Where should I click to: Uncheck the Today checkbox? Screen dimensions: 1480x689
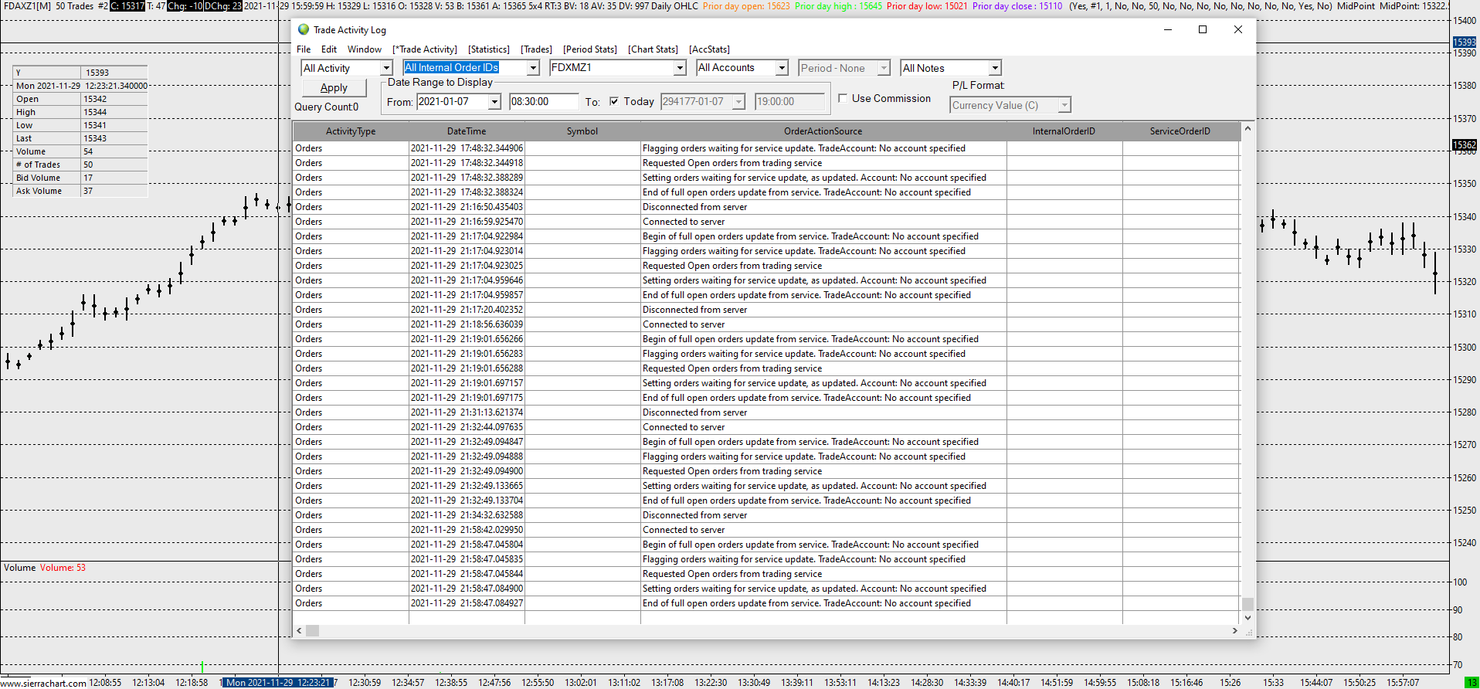614,101
